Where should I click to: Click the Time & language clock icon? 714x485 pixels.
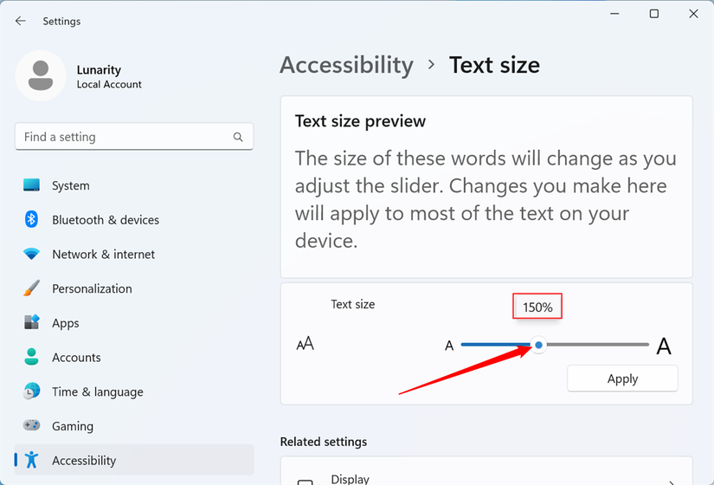32,391
